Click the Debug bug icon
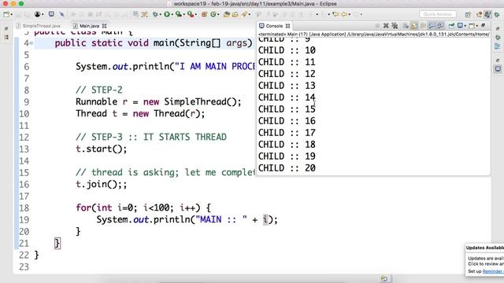The image size is (504, 283). (156, 14)
